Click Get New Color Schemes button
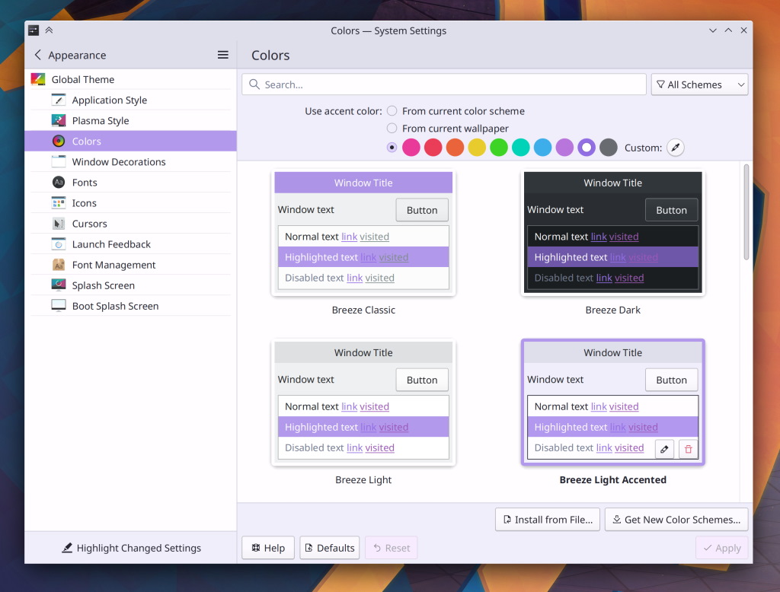The height and width of the screenshot is (592, 780). [676, 520]
